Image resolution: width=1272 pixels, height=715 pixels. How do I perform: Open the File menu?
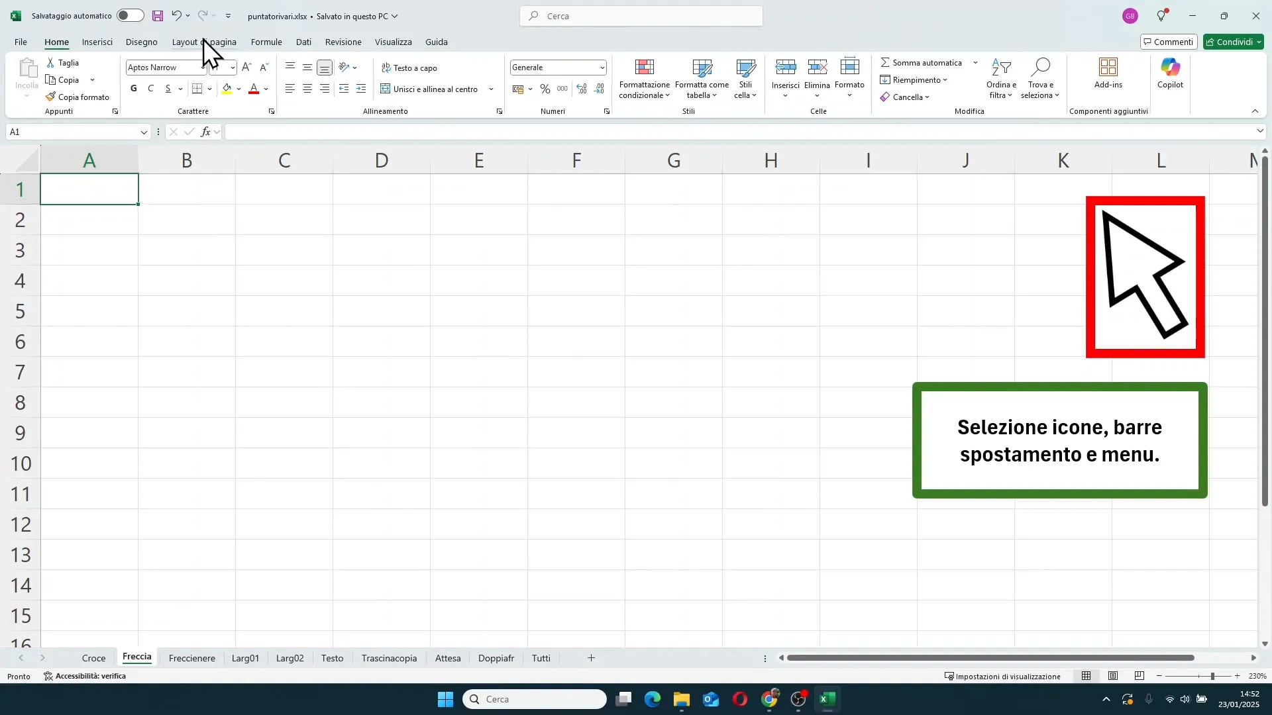click(21, 42)
